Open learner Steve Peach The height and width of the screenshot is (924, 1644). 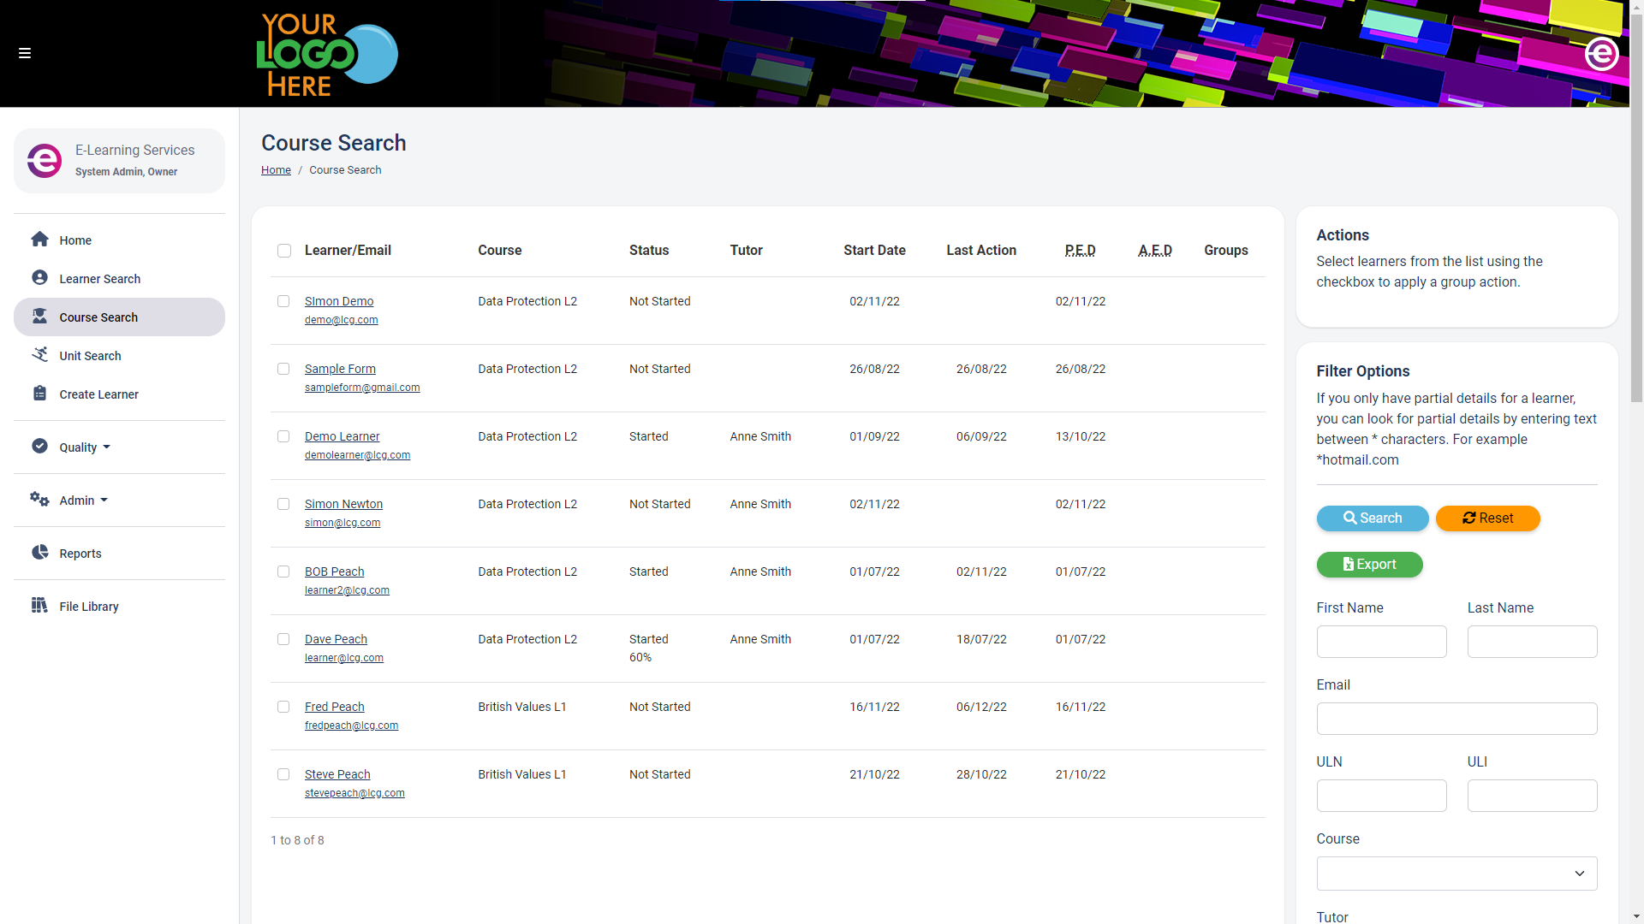tap(337, 774)
